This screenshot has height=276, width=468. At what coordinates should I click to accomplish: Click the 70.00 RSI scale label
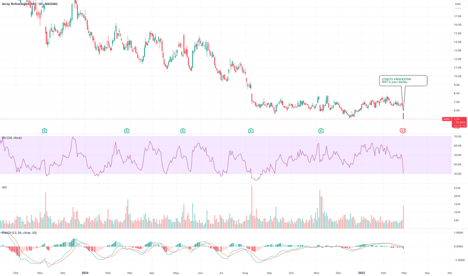[x=457, y=136]
